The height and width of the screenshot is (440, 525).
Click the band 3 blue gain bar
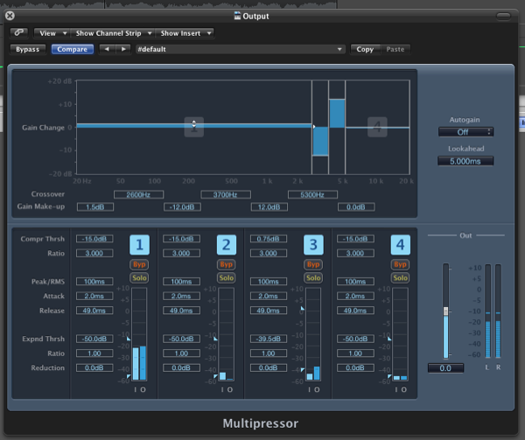(x=337, y=114)
